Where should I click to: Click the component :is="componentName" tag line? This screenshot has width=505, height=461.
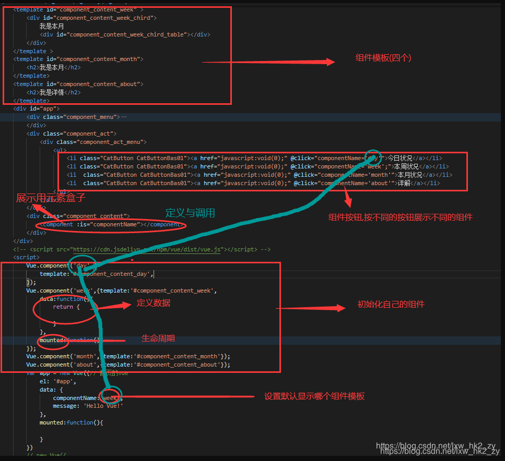pos(112,225)
